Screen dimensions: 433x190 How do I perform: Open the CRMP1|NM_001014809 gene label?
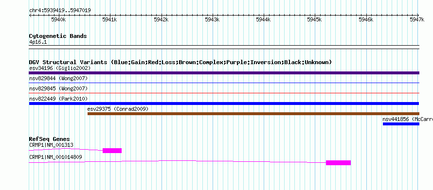[55, 157]
